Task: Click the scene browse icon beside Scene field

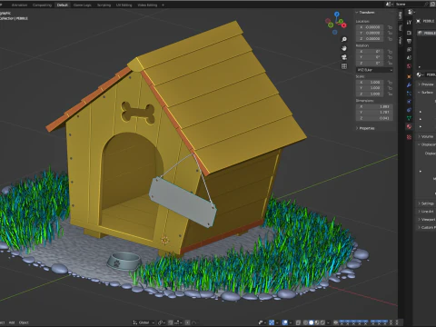Action: [x=390, y=5]
